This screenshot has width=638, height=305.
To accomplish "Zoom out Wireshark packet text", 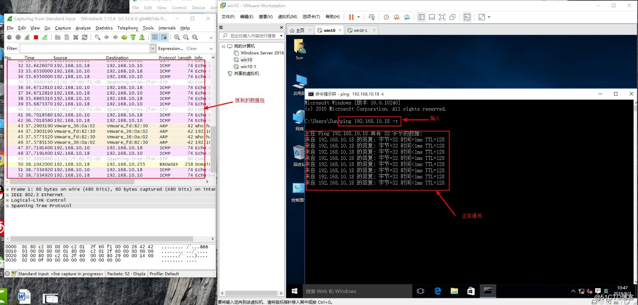I will point(186,37).
